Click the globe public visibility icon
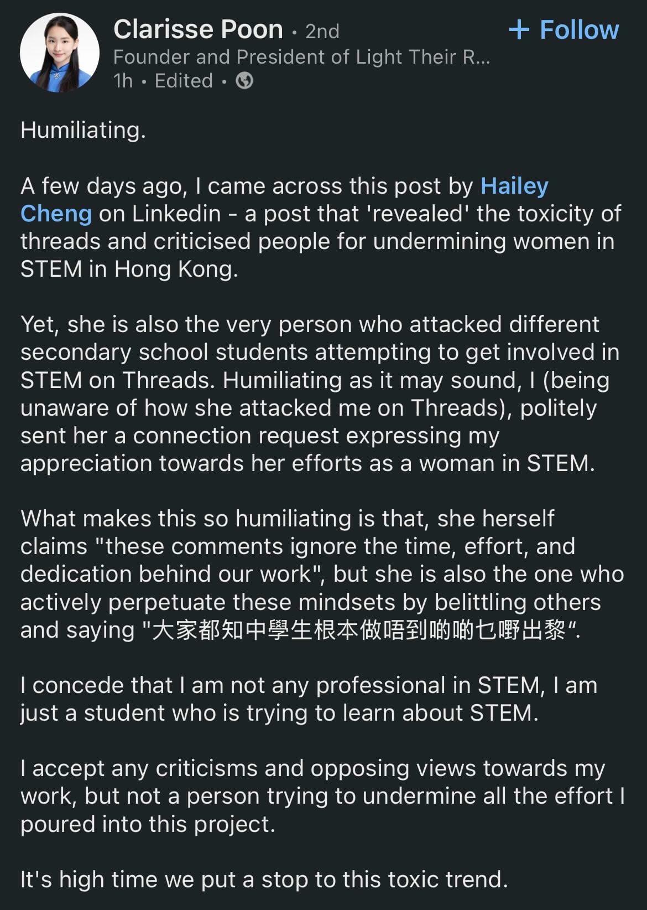Image resolution: width=647 pixels, height=910 pixels. pyautogui.click(x=244, y=81)
